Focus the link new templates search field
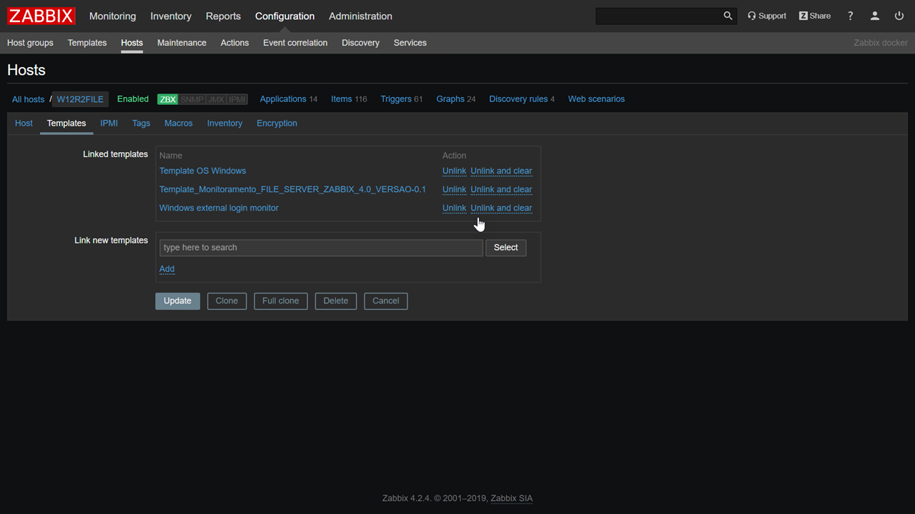The width and height of the screenshot is (915, 514). coord(320,248)
